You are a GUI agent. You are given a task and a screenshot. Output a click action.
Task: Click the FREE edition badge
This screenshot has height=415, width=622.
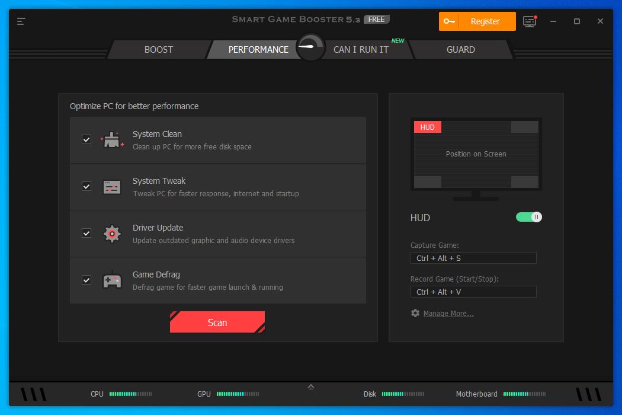pyautogui.click(x=376, y=20)
